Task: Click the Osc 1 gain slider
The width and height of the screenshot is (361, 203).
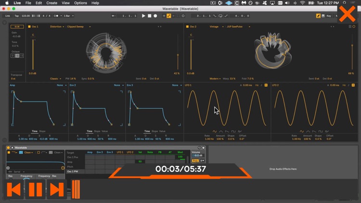Action: 33,54
